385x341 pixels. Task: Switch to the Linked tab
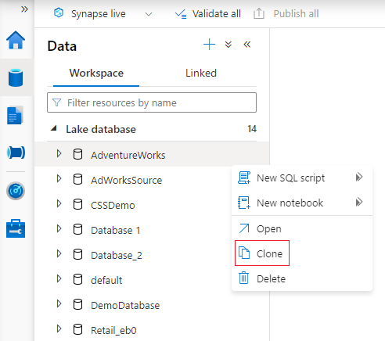coord(201,74)
